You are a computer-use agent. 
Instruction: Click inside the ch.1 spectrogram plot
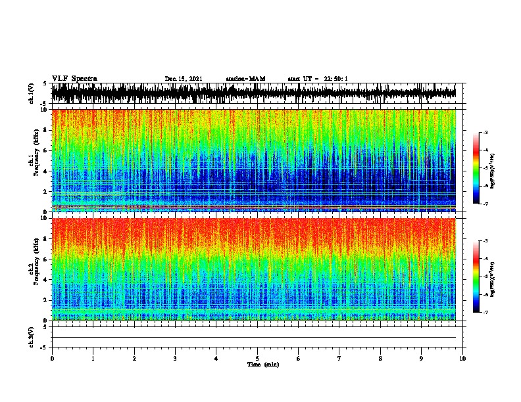pos(253,160)
